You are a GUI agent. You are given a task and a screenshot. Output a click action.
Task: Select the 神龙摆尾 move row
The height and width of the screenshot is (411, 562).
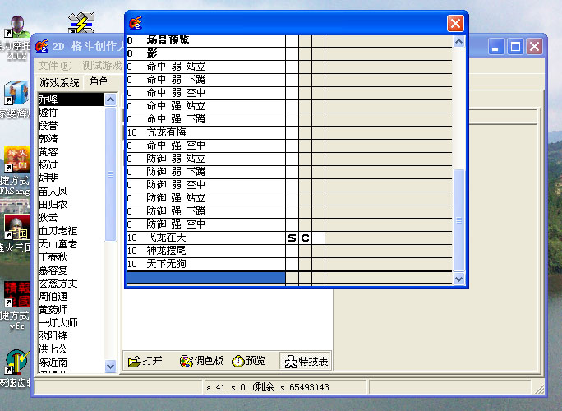tap(206, 251)
